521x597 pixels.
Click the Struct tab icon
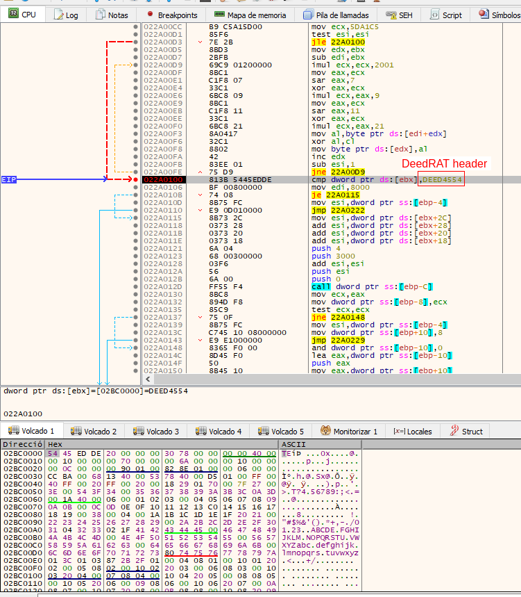(454, 431)
